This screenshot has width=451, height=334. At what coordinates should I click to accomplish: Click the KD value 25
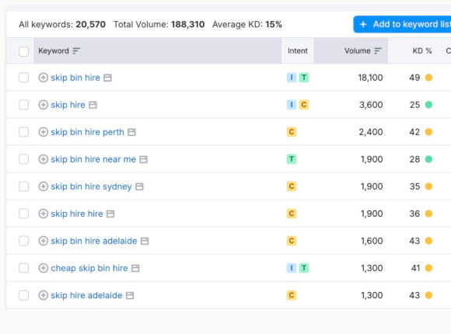click(x=414, y=105)
